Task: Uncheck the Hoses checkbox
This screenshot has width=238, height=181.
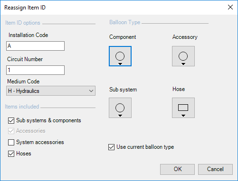Action: coord(11,154)
